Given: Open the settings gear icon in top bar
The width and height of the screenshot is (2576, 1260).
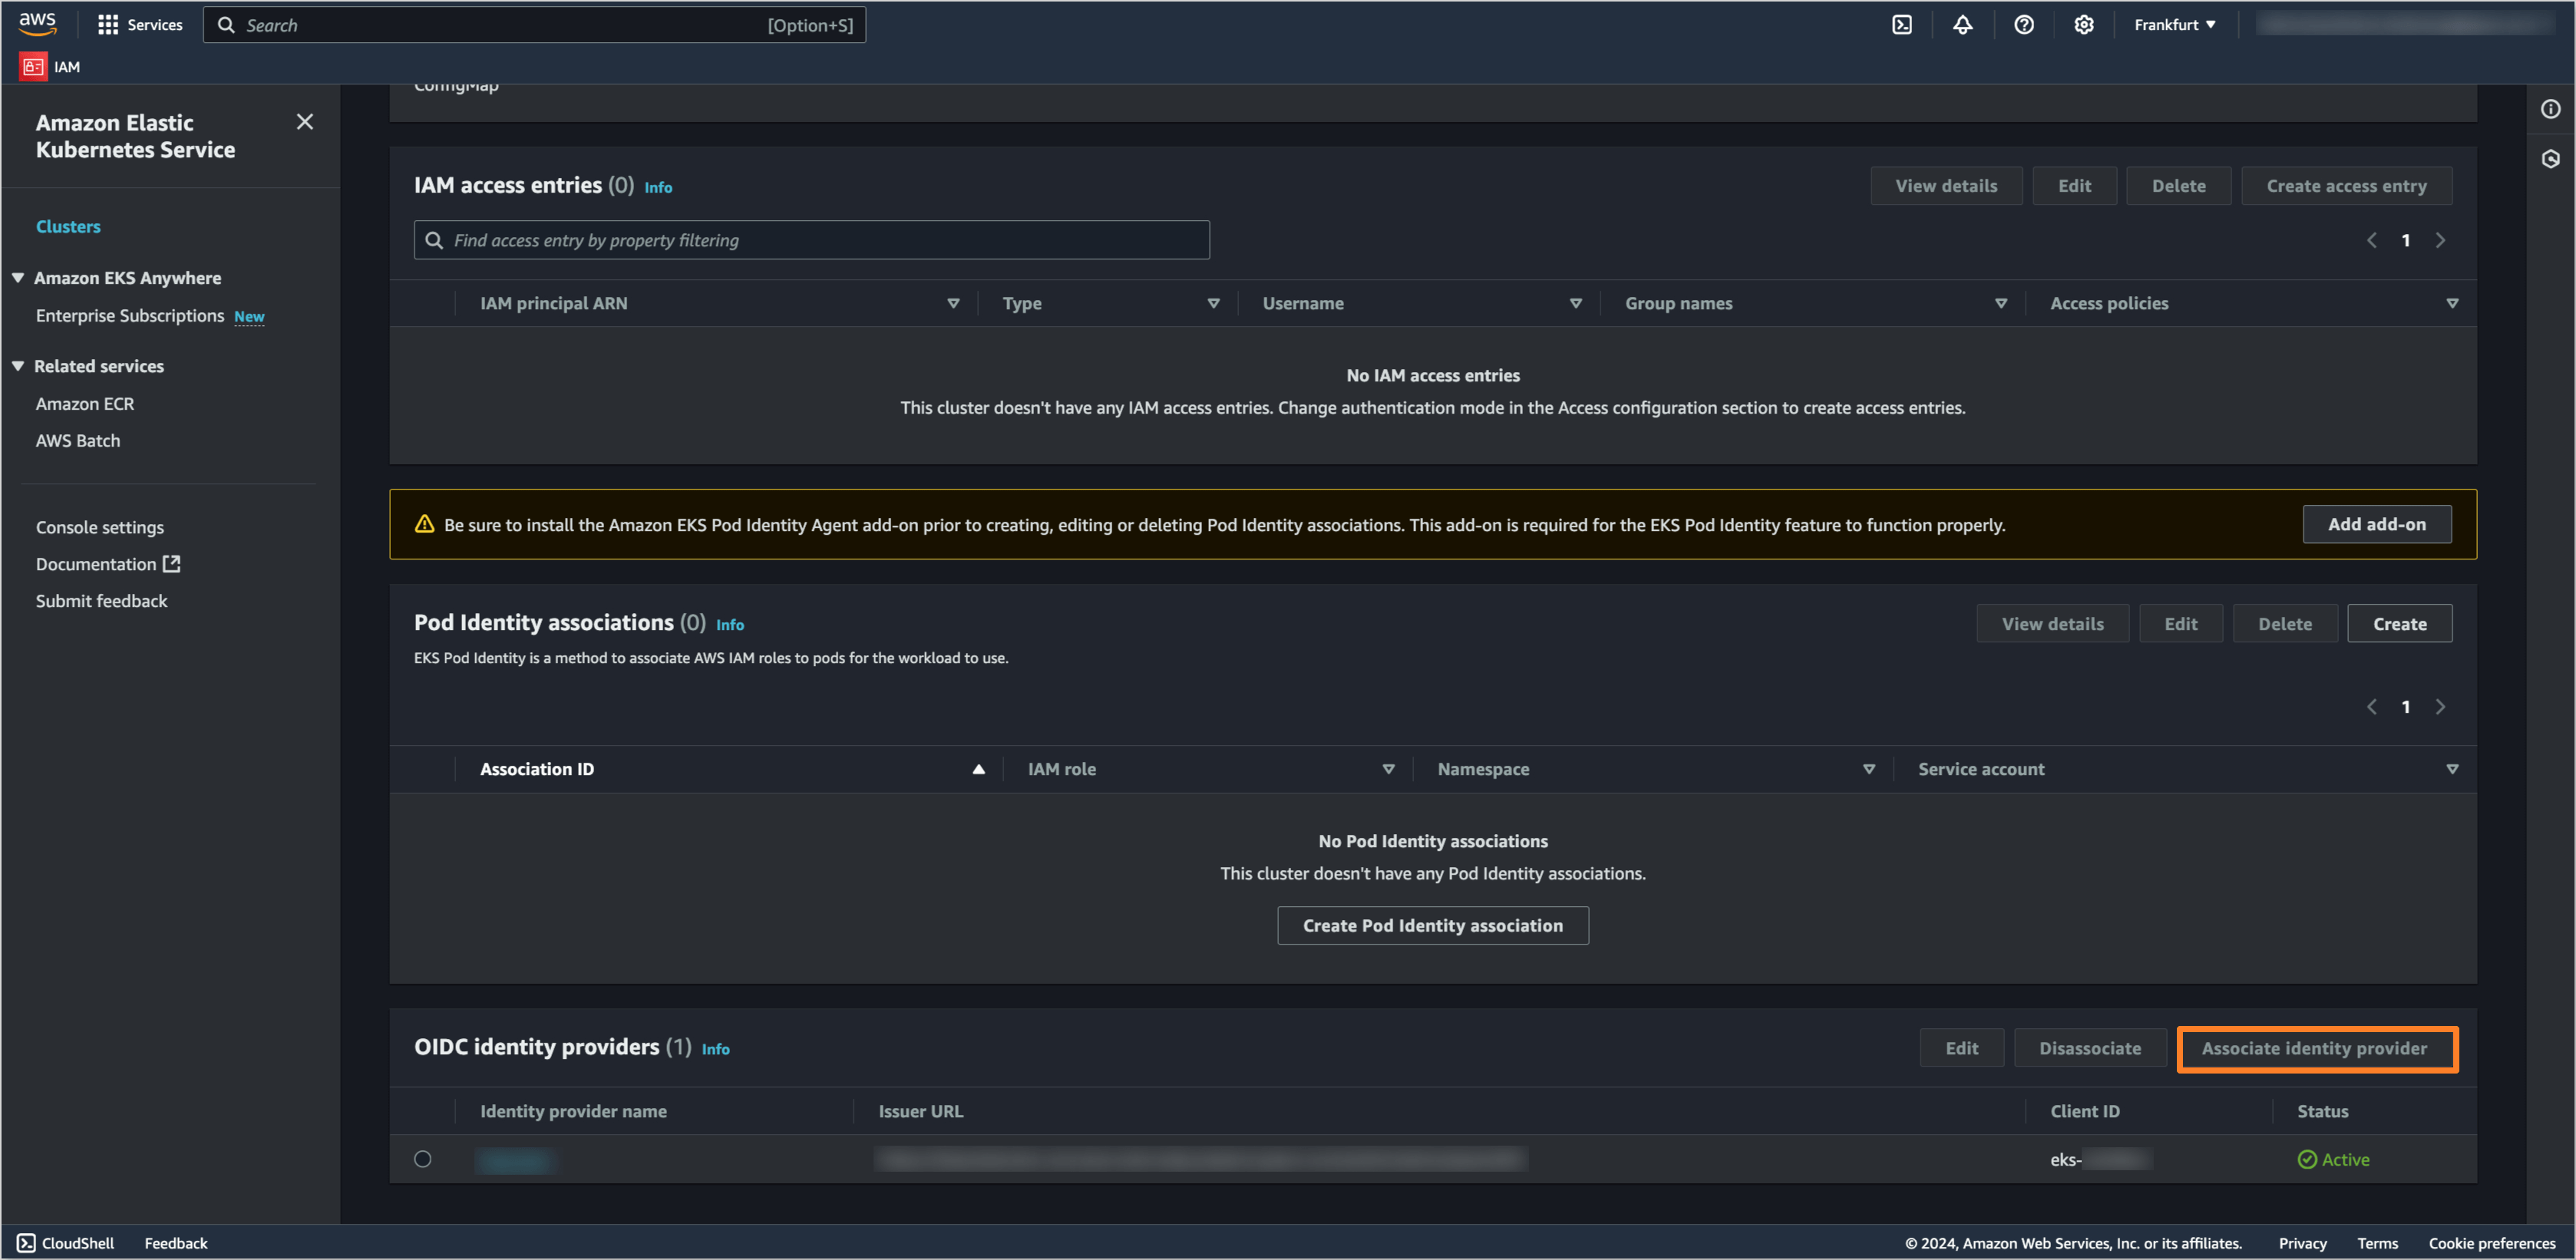Looking at the screenshot, I should [2083, 25].
